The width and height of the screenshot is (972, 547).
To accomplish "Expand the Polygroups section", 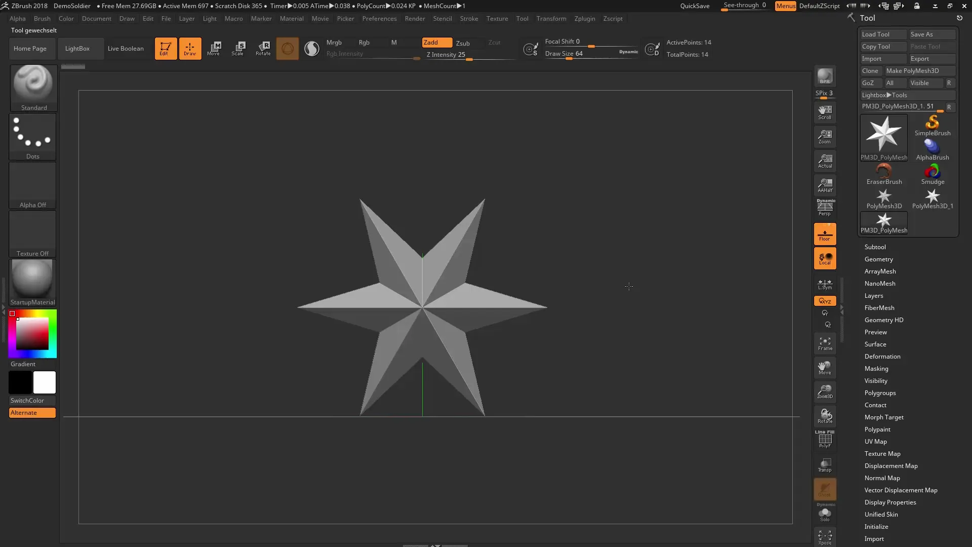I will coord(880,393).
